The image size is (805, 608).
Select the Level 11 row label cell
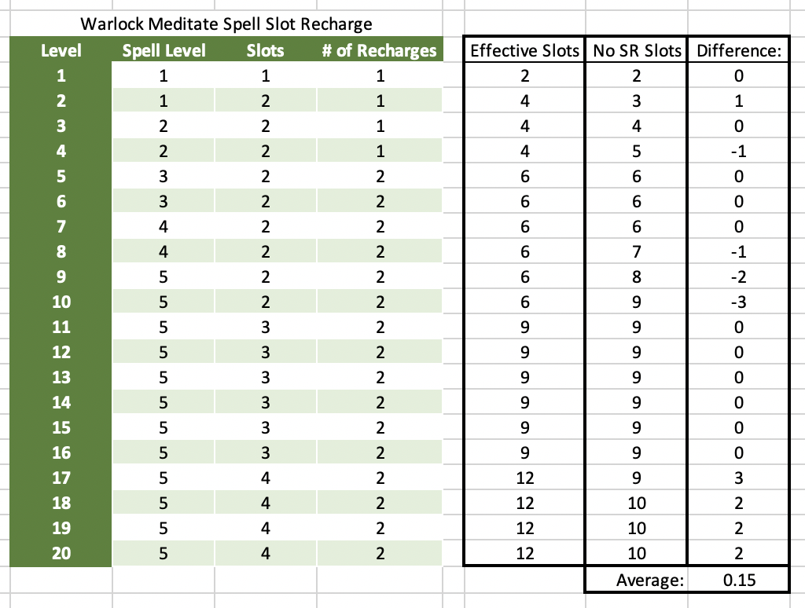[x=61, y=327]
